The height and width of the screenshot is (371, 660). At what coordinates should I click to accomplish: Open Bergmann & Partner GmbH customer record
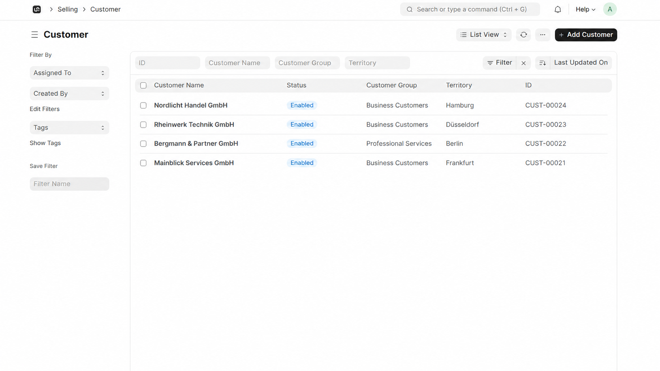[x=196, y=144]
